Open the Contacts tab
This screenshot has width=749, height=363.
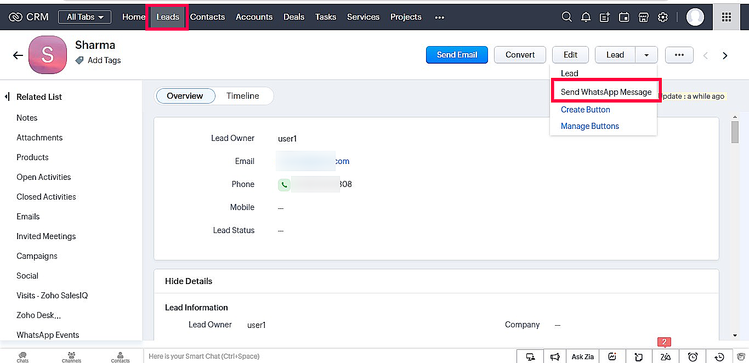coord(207,17)
